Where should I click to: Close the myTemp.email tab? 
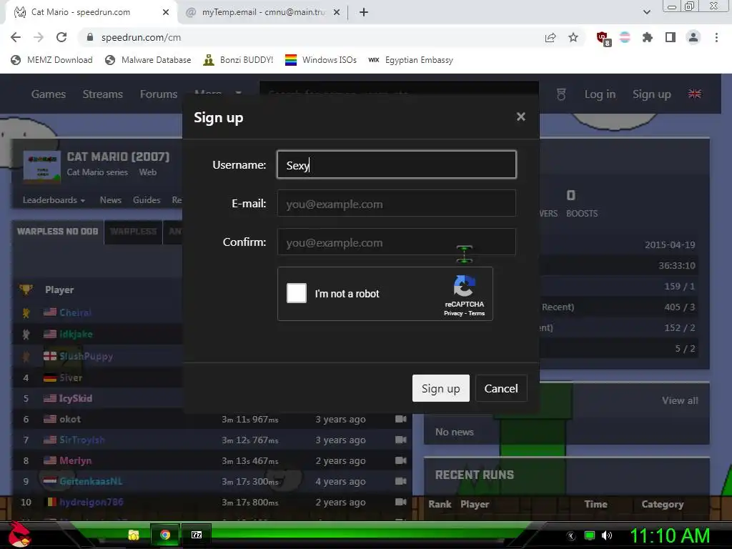tap(337, 12)
